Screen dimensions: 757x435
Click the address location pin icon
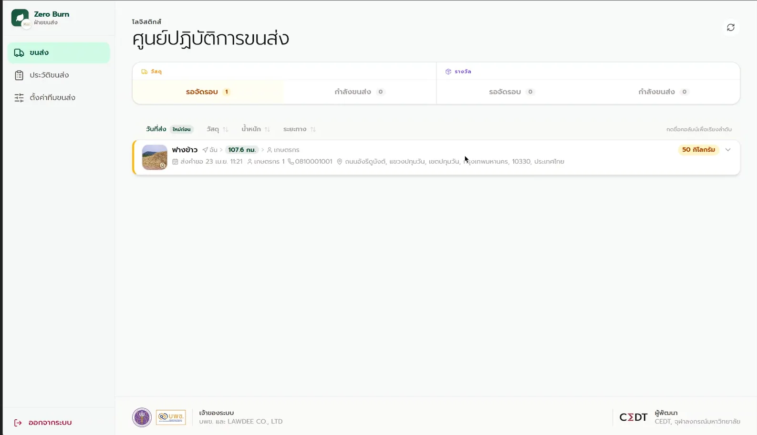pos(340,162)
